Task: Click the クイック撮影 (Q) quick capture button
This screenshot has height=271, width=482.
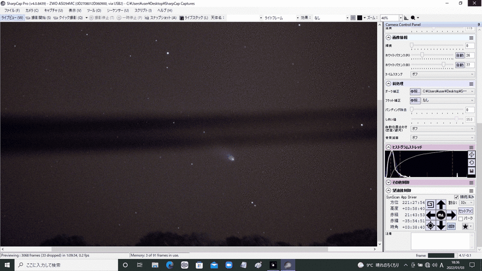Action: pyautogui.click(x=68, y=18)
